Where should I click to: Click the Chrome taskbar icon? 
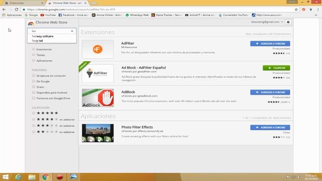coord(45,177)
